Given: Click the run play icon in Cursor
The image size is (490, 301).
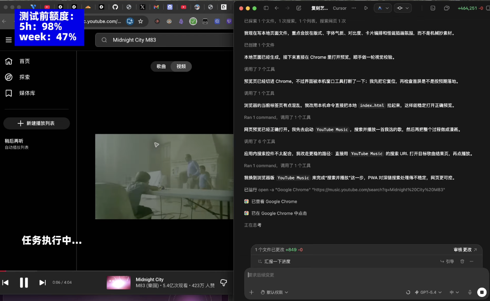Looking at the screenshot, I should pos(366,8).
